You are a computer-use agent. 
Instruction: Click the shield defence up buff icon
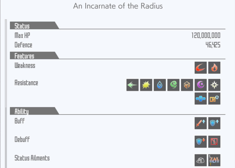coord(214,123)
